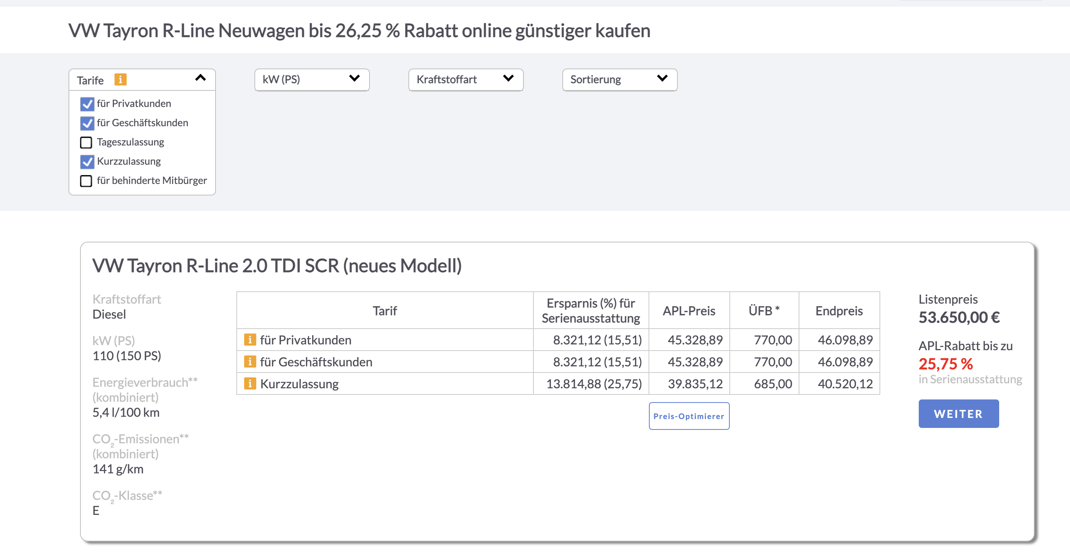The width and height of the screenshot is (1070, 558).
Task: Enable für behinderte Mitbürger checkbox
Action: pos(86,181)
